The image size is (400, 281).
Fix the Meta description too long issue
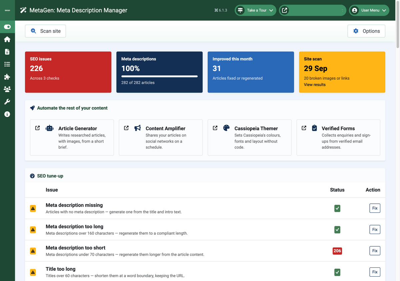tap(375, 230)
